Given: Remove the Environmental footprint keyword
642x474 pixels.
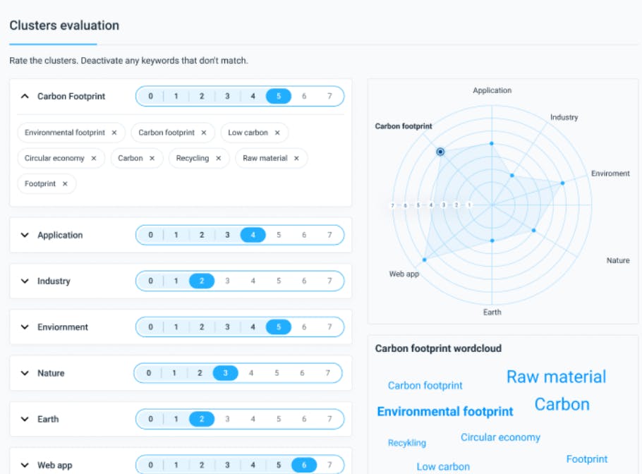Looking at the screenshot, I should point(114,133).
